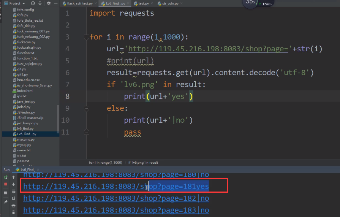Click the print icon in Run toolbar

tap(14, 205)
